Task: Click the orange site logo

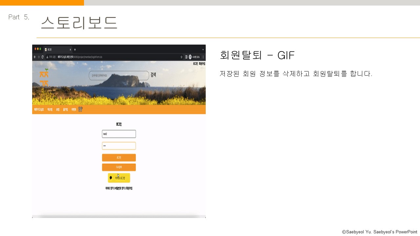Action: coord(44,78)
